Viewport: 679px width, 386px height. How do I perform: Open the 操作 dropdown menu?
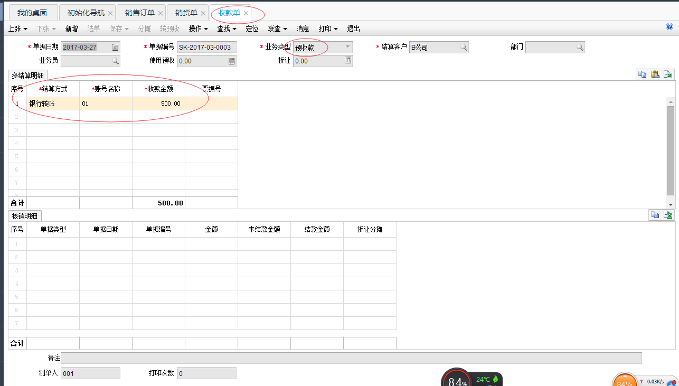[x=198, y=29]
